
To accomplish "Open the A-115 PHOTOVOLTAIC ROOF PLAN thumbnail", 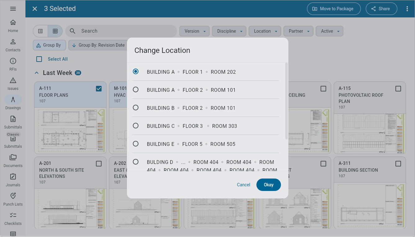I will (370, 133).
